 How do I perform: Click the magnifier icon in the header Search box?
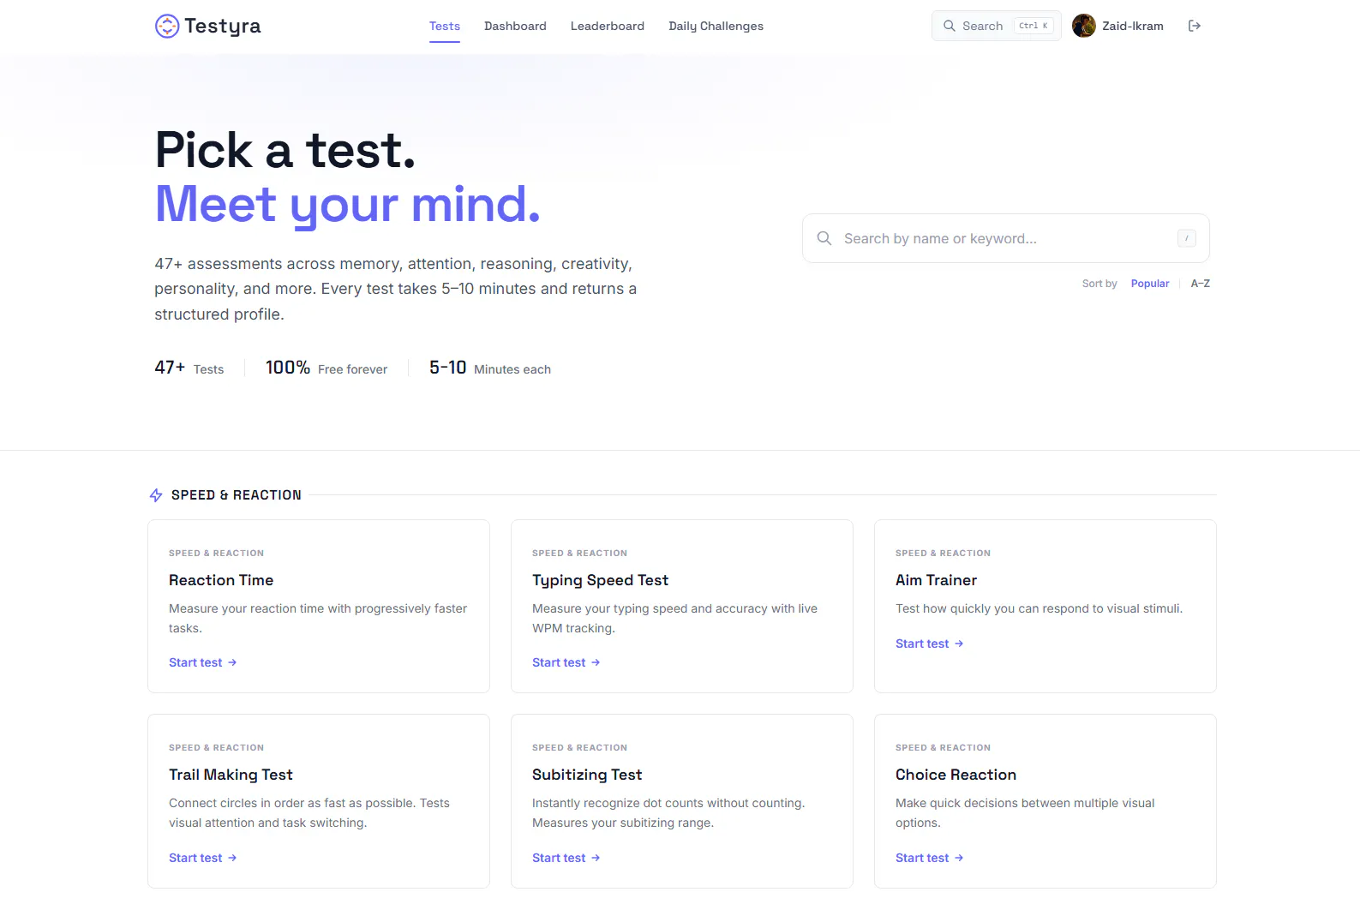(950, 26)
